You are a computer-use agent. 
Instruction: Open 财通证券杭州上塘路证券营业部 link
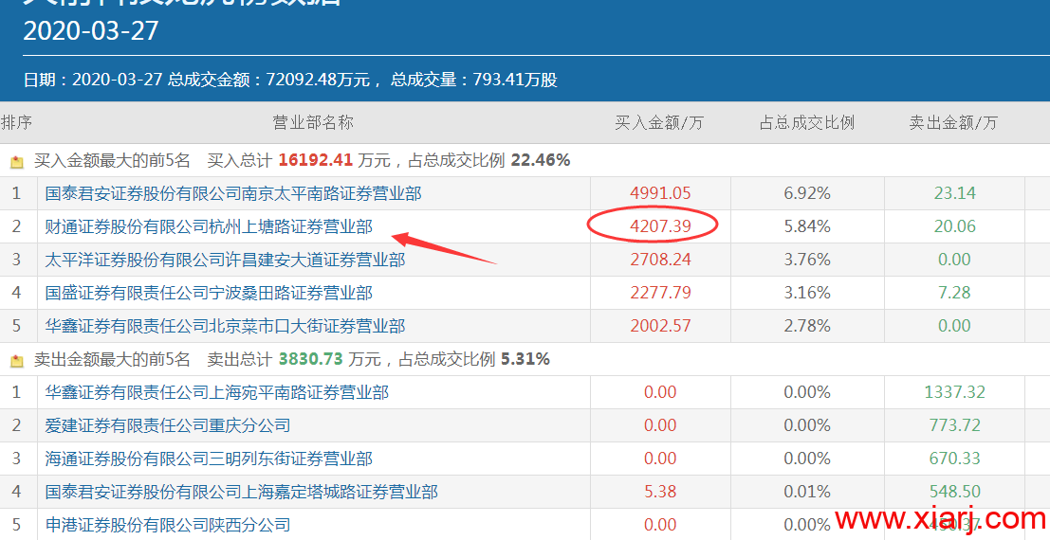(209, 226)
